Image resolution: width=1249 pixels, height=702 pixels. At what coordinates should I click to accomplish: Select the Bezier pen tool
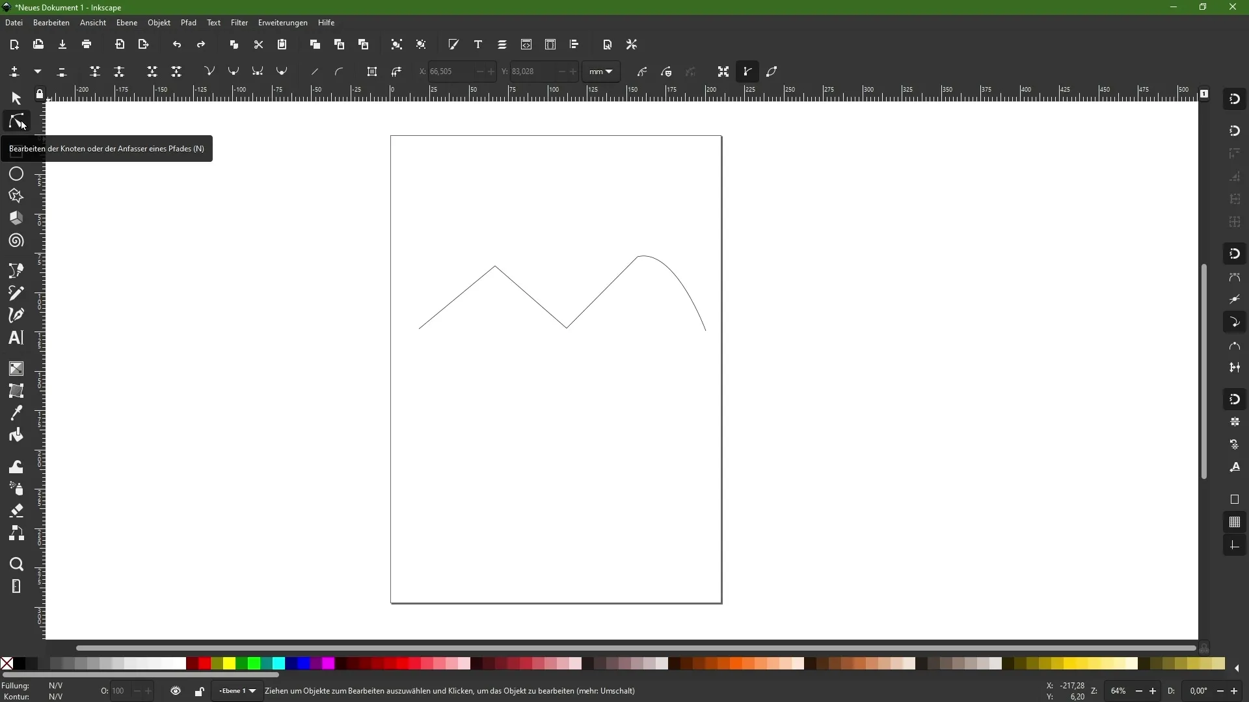click(x=16, y=270)
